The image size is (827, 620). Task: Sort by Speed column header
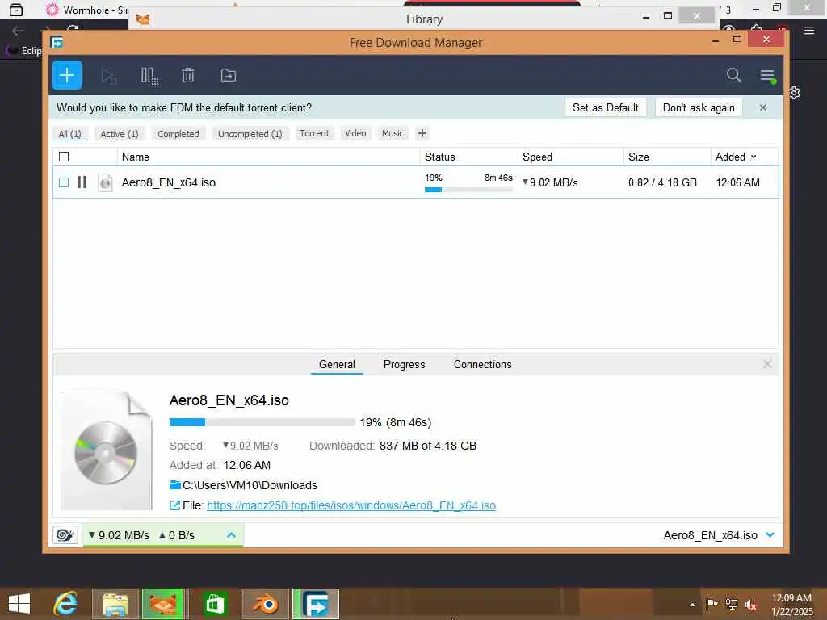click(537, 157)
